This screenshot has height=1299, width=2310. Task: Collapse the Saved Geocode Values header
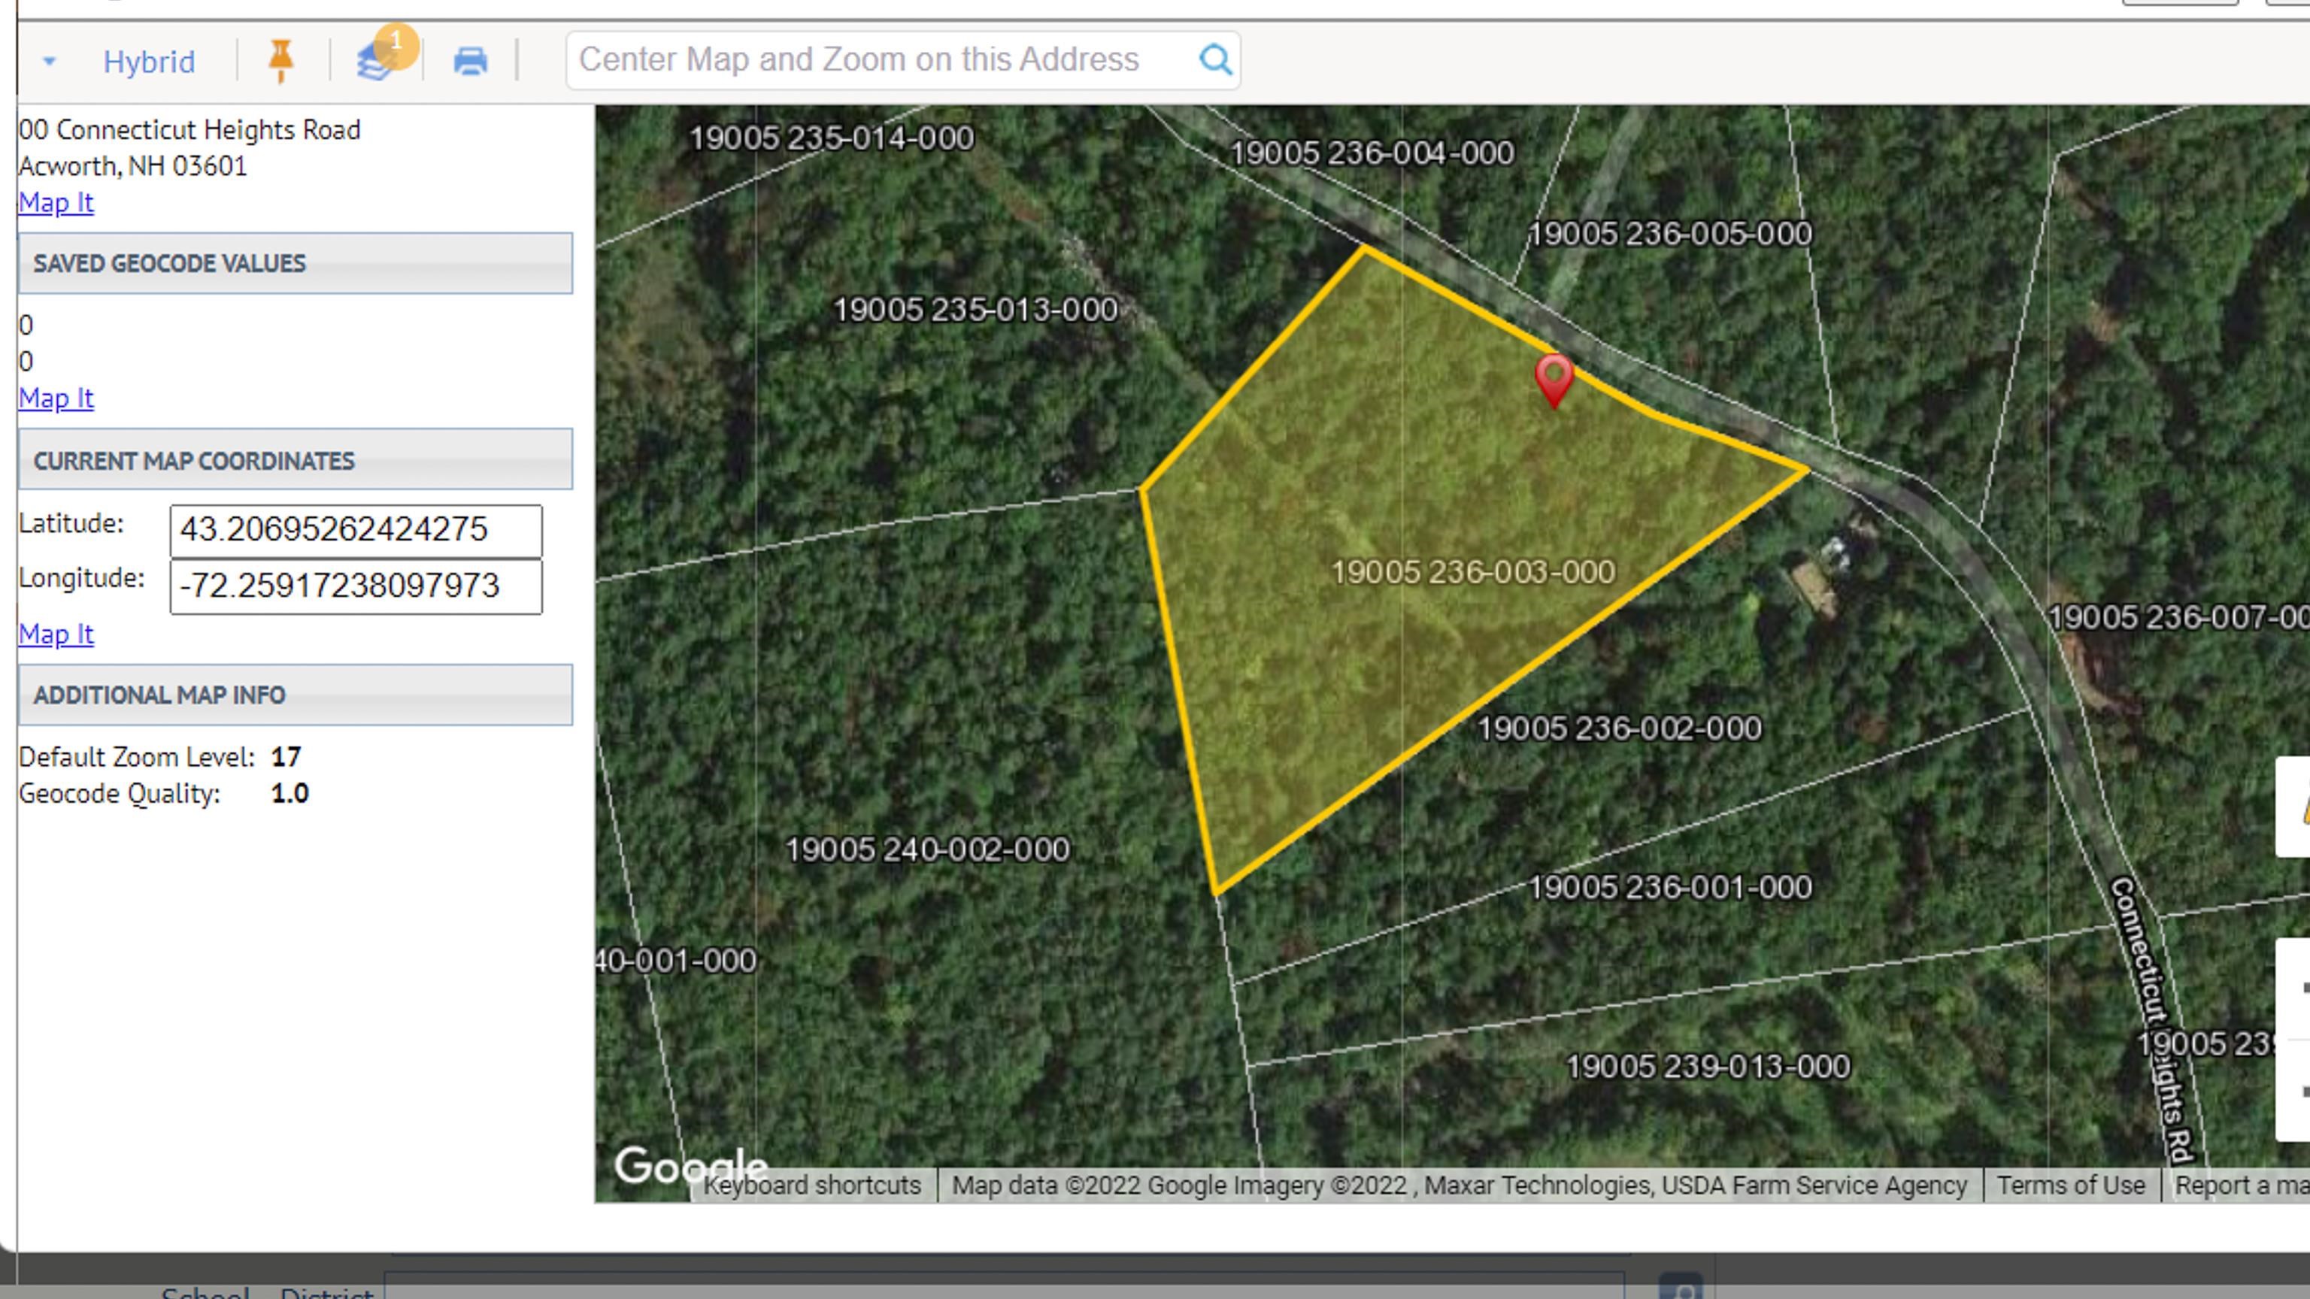click(x=295, y=264)
